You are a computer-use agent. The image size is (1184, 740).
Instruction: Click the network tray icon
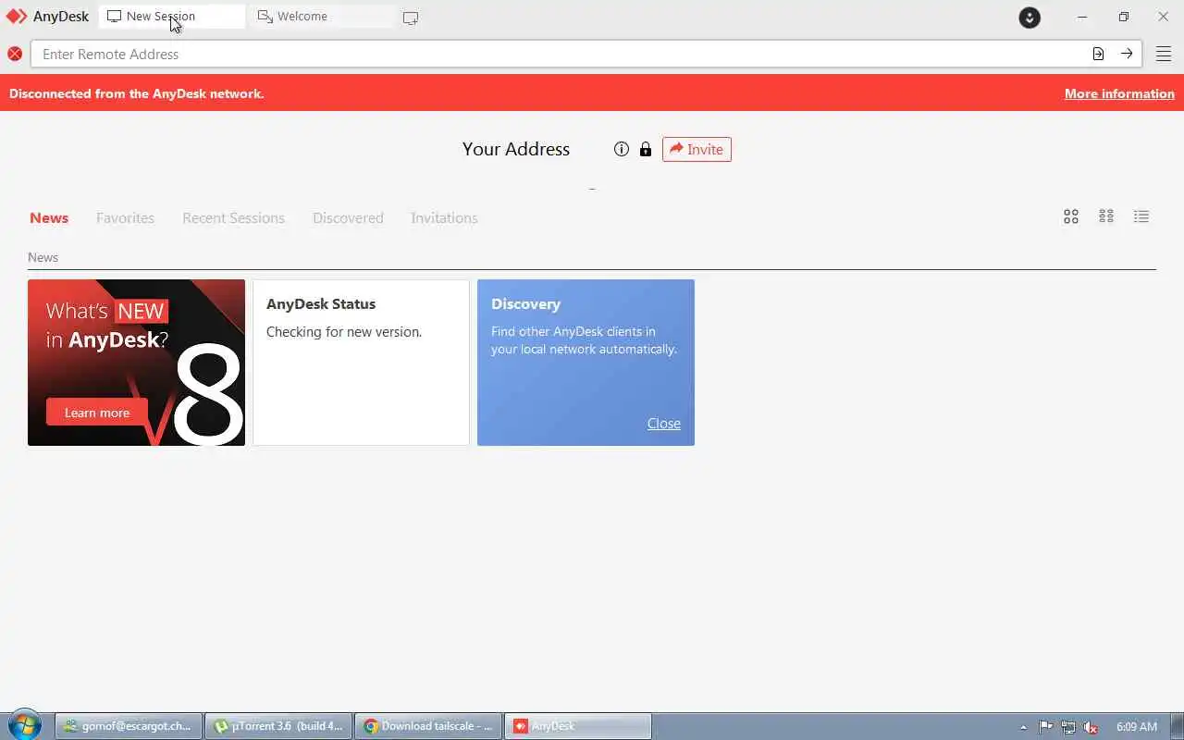point(1068,727)
